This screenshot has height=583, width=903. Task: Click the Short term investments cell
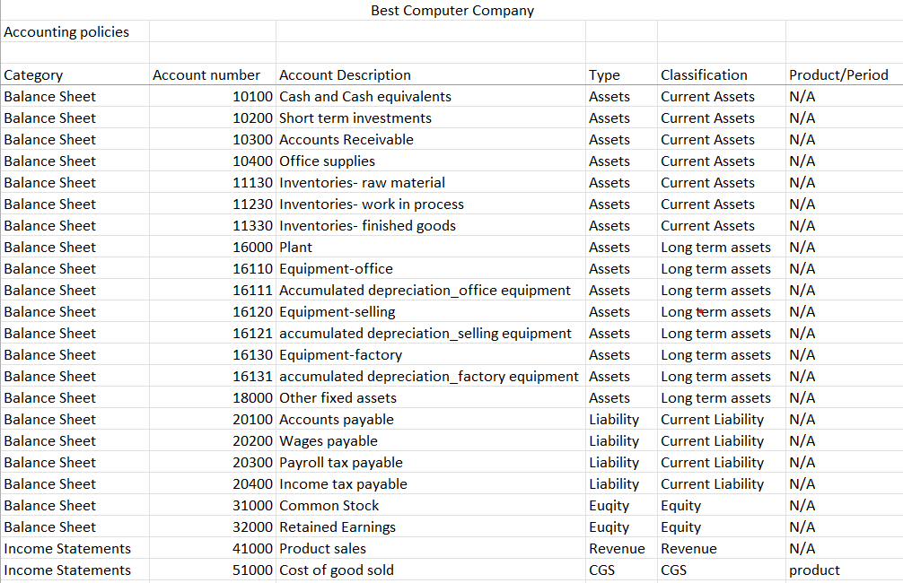(431, 118)
